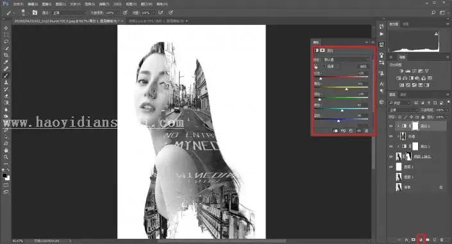Image resolution: width=452 pixels, height=244 pixels.
Task: Click the create adjustment layer icon
Action: click(421, 240)
